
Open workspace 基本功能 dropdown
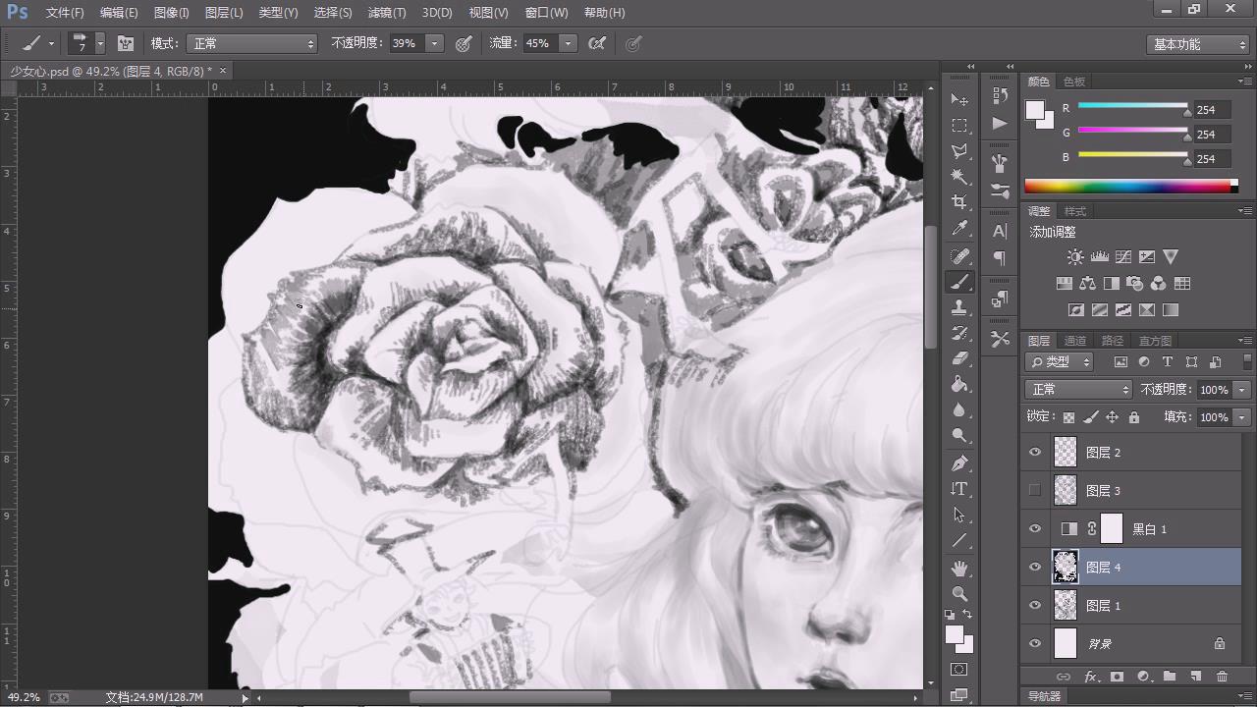pyautogui.click(x=1197, y=44)
